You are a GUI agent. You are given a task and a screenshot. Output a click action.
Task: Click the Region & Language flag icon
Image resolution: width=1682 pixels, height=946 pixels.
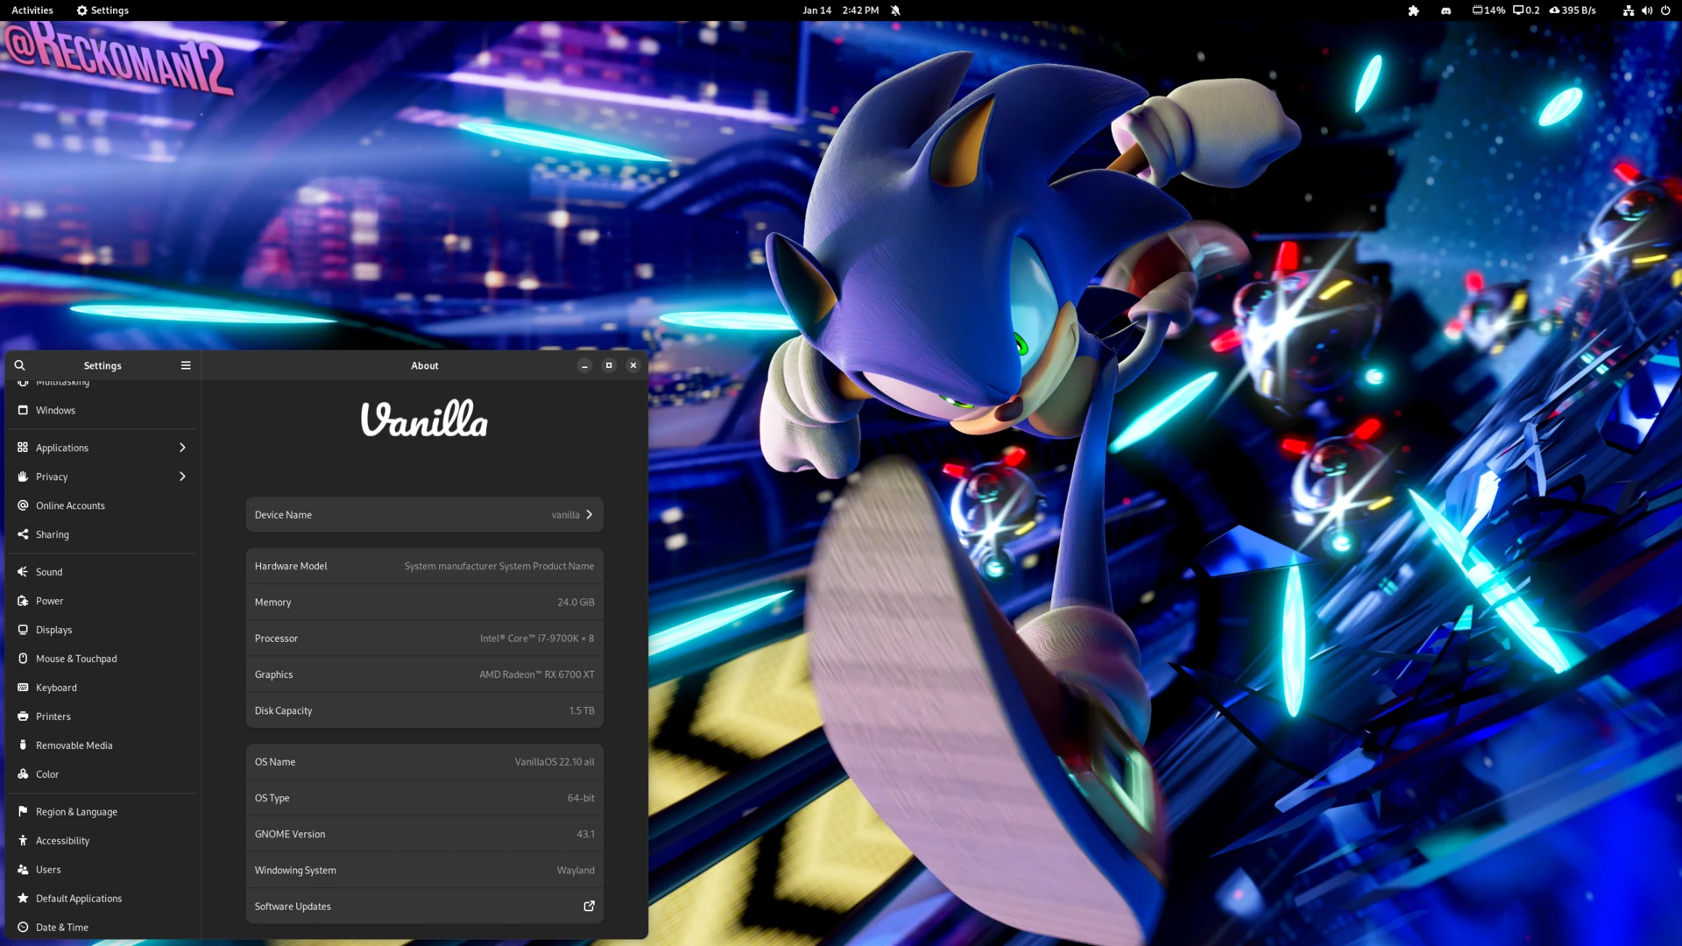(23, 812)
